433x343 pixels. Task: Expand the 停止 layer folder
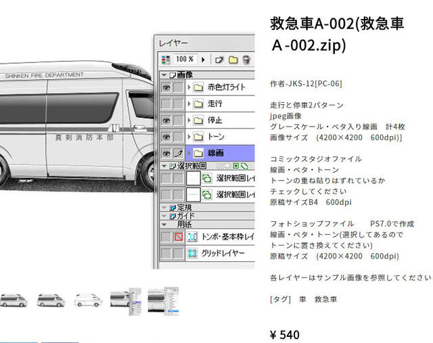point(189,120)
